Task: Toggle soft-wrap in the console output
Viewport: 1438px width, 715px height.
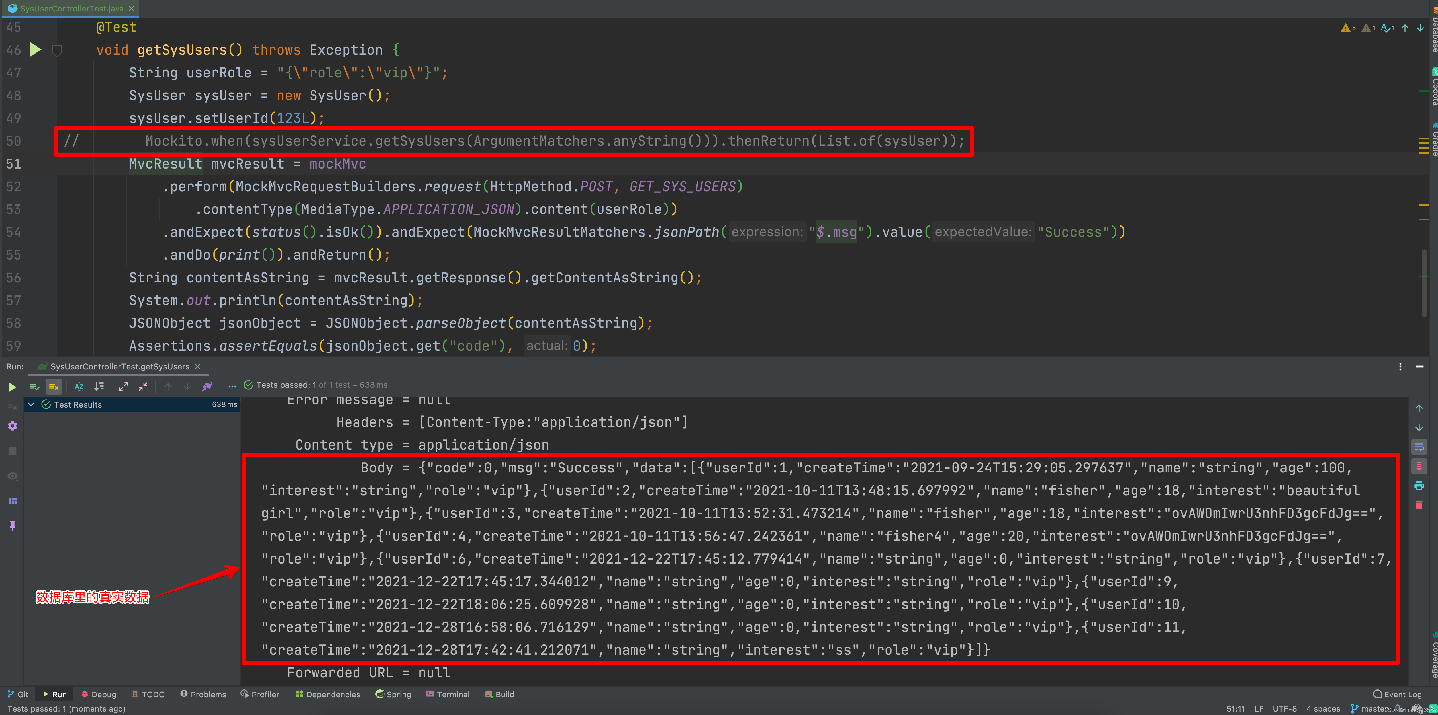Action: click(1419, 447)
